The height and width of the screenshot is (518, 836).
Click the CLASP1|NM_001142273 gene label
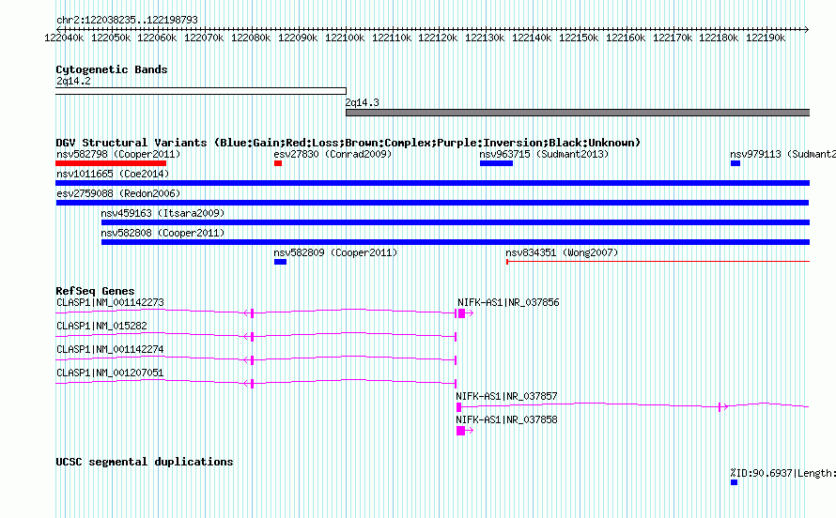pyautogui.click(x=110, y=302)
